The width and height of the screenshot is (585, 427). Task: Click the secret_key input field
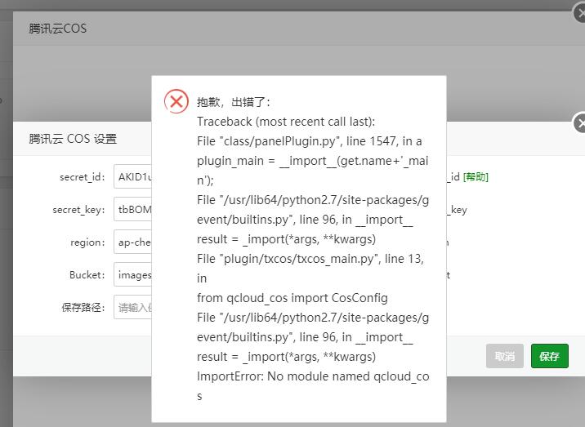[x=133, y=209]
